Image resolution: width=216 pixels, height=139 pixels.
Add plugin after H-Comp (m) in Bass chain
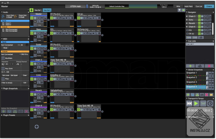pyautogui.click(x=102, y=35)
